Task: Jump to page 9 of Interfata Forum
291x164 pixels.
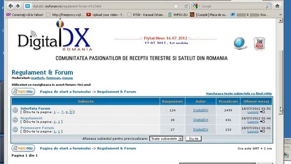Action: tap(71, 112)
